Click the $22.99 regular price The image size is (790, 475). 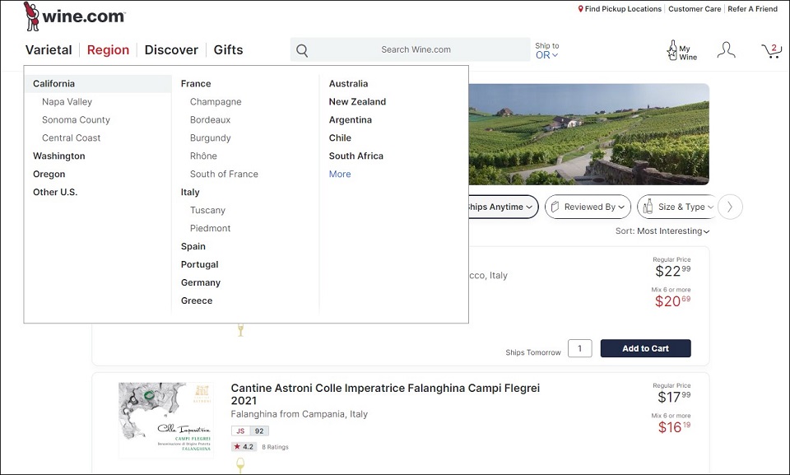[x=672, y=271]
